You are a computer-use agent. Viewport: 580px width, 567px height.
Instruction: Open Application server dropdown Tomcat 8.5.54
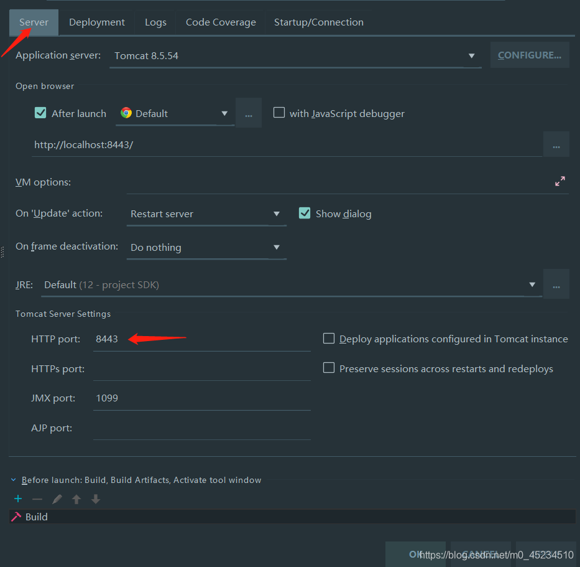295,55
